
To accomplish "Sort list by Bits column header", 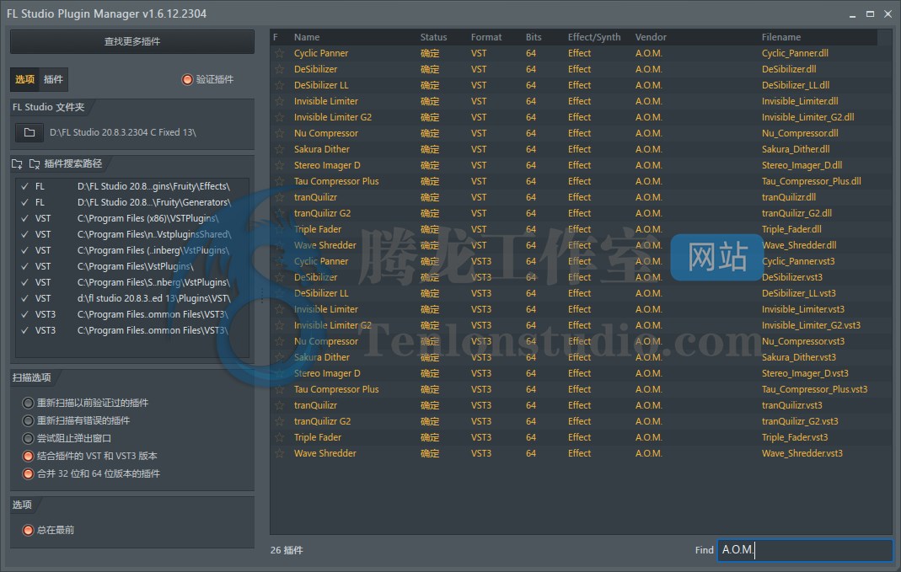I will click(534, 37).
